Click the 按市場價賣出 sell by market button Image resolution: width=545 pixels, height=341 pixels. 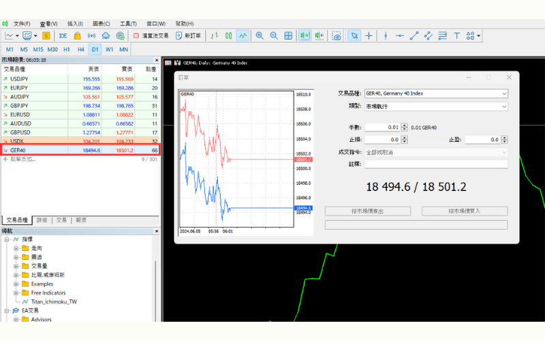tap(367, 211)
